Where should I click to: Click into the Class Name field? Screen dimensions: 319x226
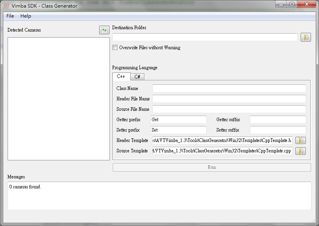[229, 88]
